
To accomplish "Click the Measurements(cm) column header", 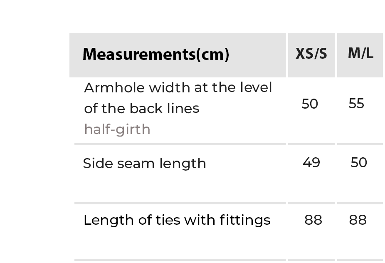I will click(155, 55).
